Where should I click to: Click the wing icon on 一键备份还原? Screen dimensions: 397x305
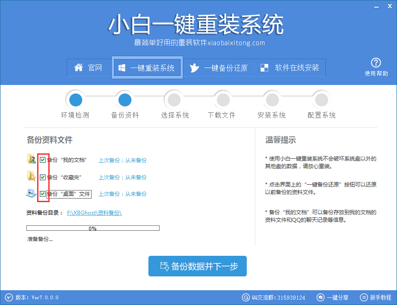click(x=193, y=68)
